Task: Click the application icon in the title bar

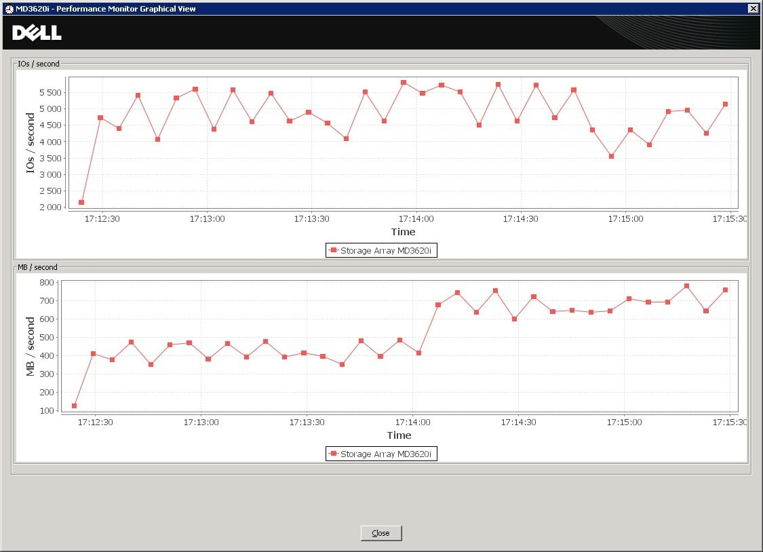Action: coord(9,9)
